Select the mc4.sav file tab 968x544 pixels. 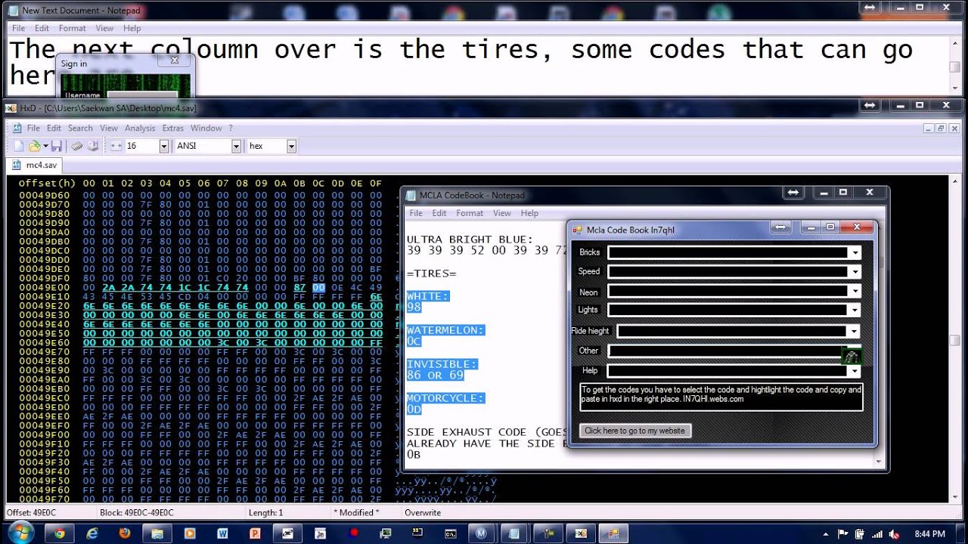pos(35,165)
